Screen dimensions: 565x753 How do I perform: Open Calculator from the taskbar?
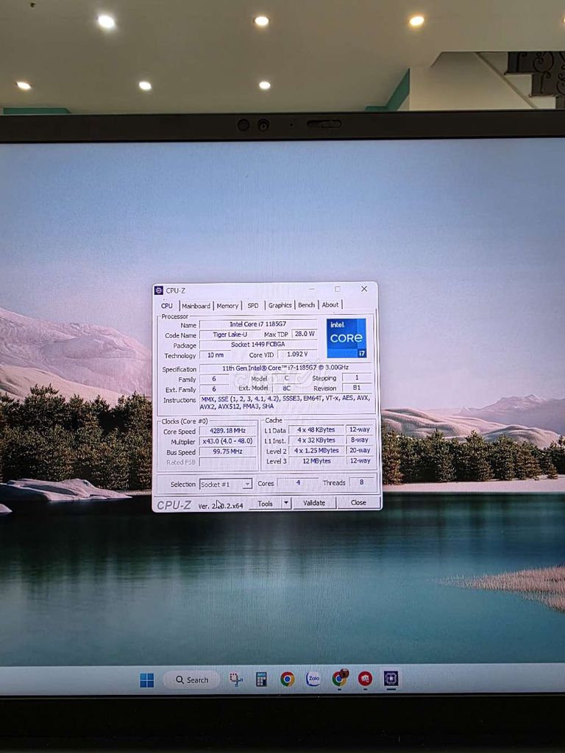click(261, 679)
